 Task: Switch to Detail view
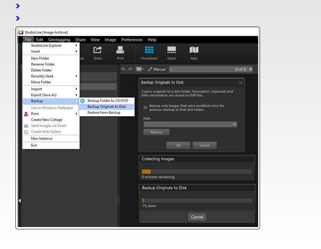tap(172, 53)
